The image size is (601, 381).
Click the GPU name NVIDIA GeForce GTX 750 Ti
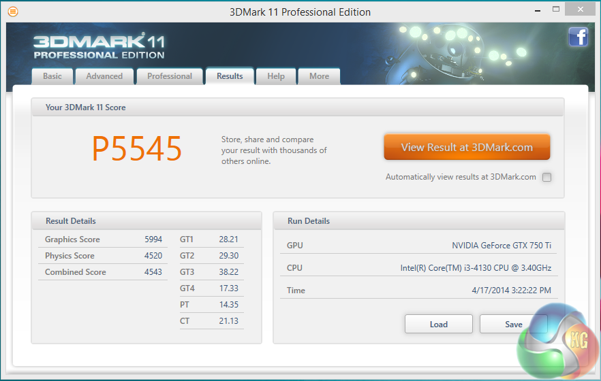tap(502, 246)
